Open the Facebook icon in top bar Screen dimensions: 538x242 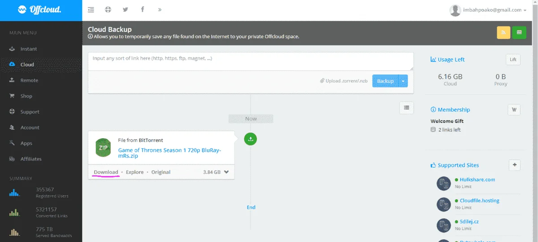click(143, 9)
